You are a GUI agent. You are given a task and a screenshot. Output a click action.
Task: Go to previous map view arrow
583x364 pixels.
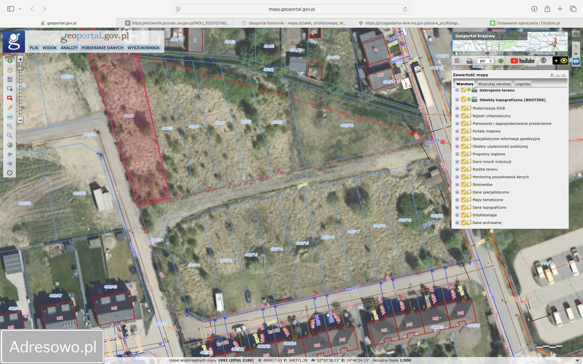click(x=10, y=154)
